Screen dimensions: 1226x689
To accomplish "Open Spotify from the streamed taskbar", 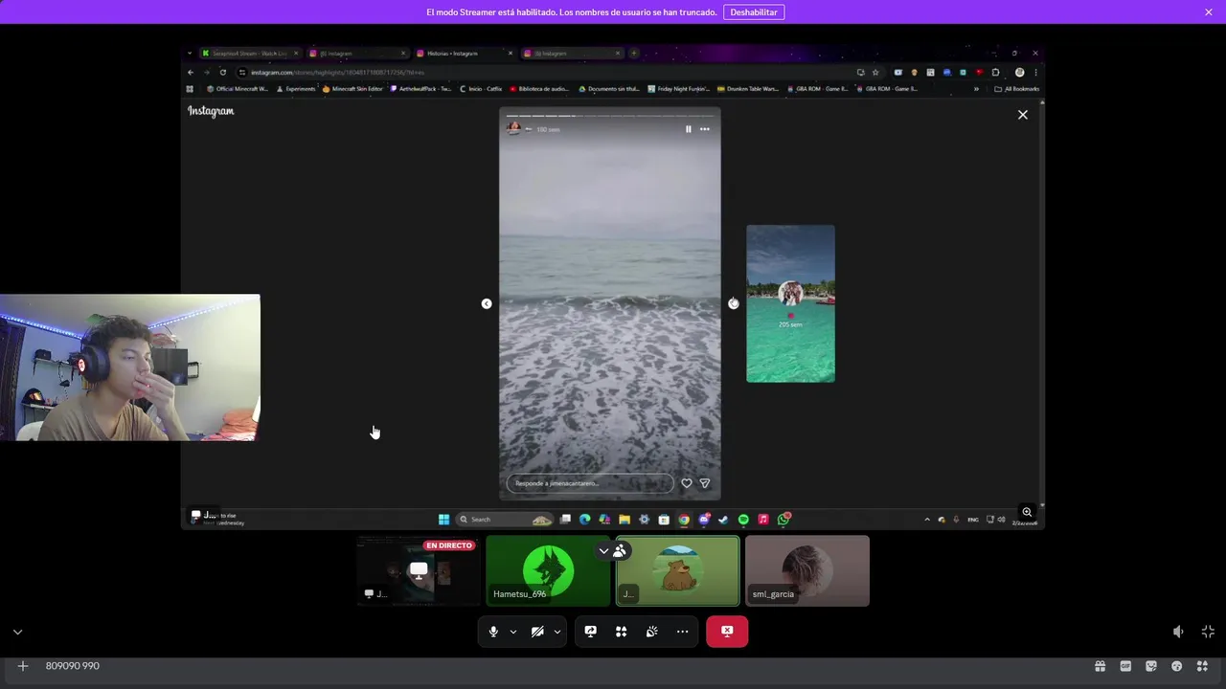I will [x=743, y=520].
